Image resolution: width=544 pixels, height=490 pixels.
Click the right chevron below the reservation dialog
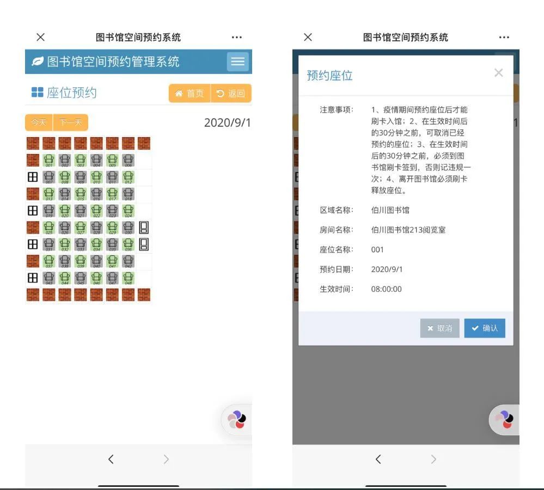point(433,459)
